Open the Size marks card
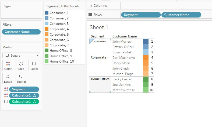This screenshot has height=127, width=212. (21, 66)
